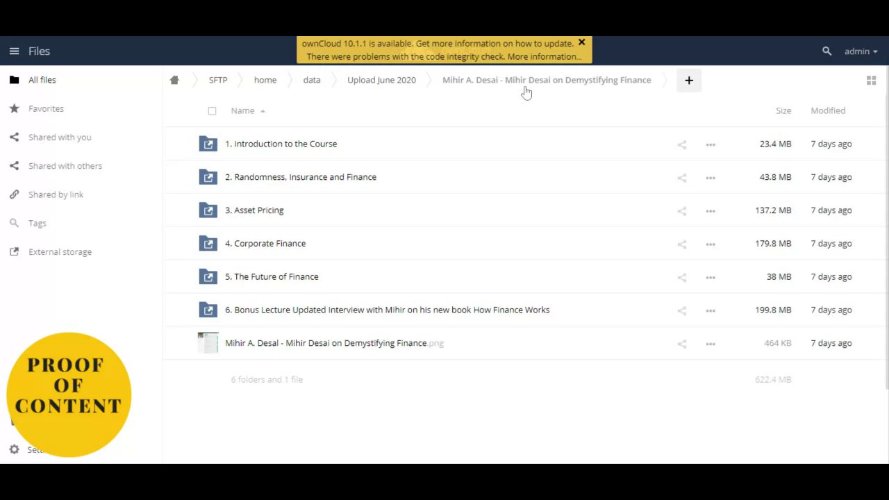Click the search magnifier icon

[826, 51]
